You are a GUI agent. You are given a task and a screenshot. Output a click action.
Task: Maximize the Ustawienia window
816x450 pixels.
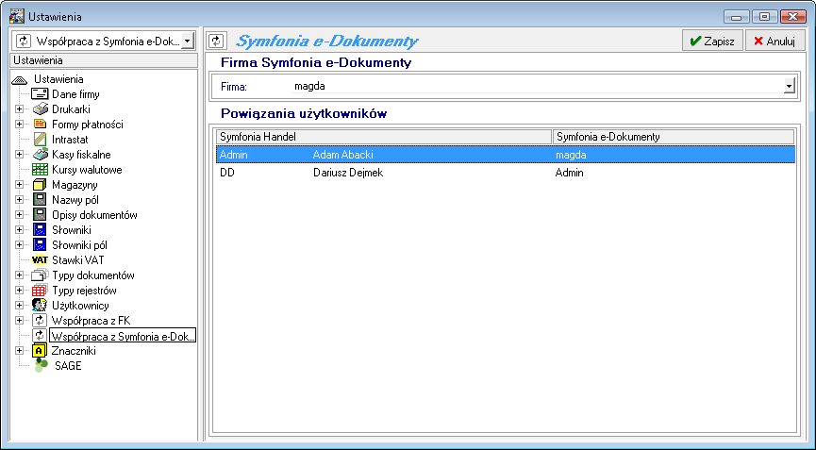[x=764, y=17]
